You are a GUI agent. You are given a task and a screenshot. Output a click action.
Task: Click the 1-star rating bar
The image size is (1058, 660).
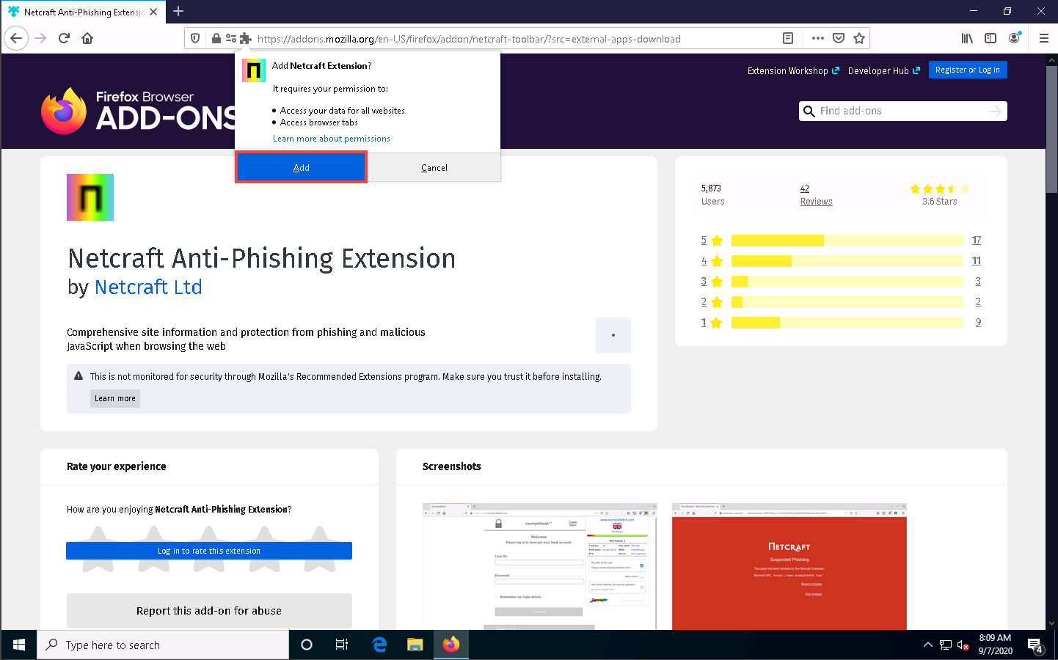(847, 323)
